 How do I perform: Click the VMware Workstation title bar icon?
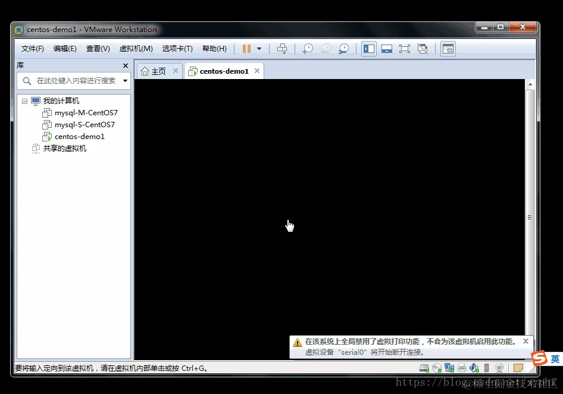coord(19,30)
